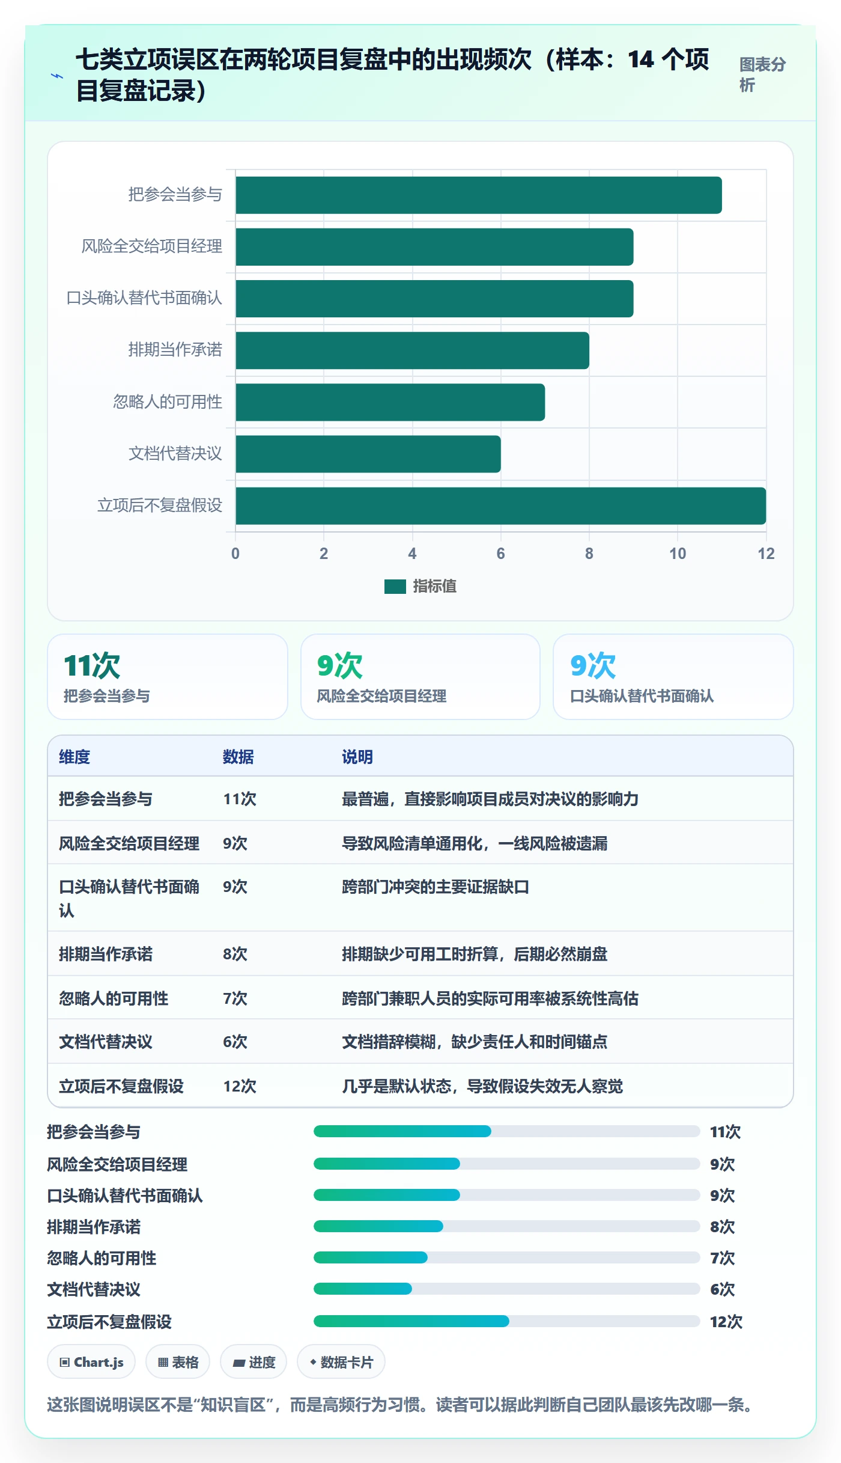Click the 12次 value beside the progress bar

tap(726, 1322)
